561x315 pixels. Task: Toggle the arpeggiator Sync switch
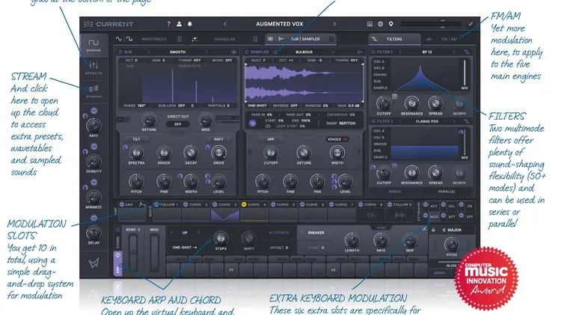point(381,228)
